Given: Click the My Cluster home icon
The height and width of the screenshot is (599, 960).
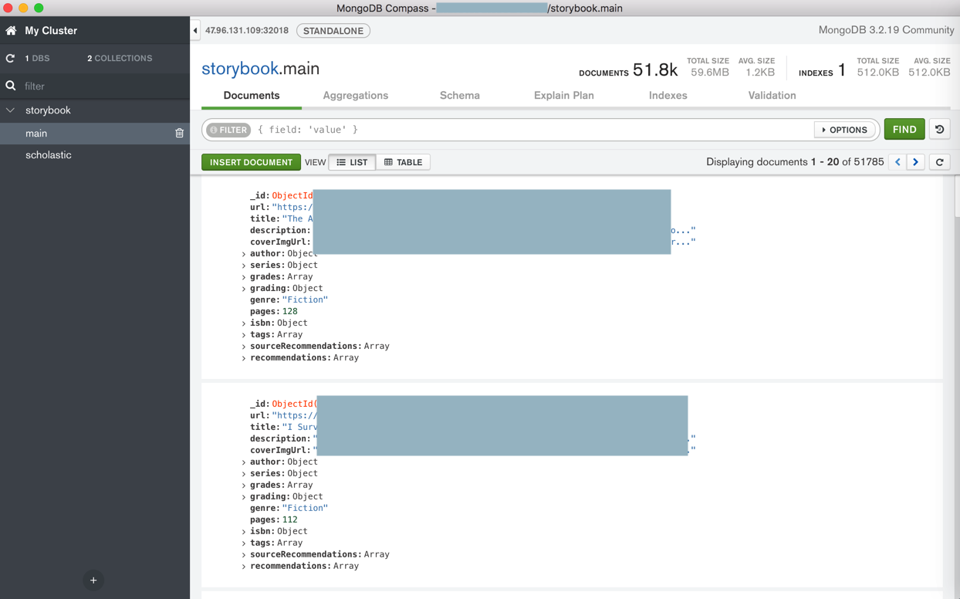Looking at the screenshot, I should coord(11,31).
